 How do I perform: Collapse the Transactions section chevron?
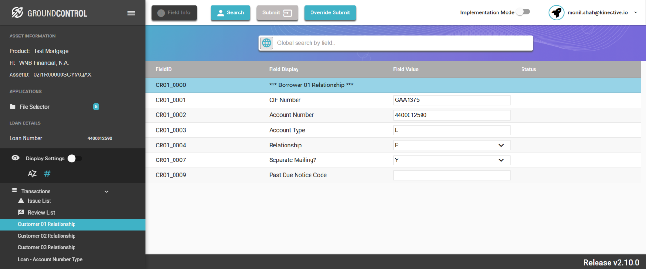click(107, 191)
